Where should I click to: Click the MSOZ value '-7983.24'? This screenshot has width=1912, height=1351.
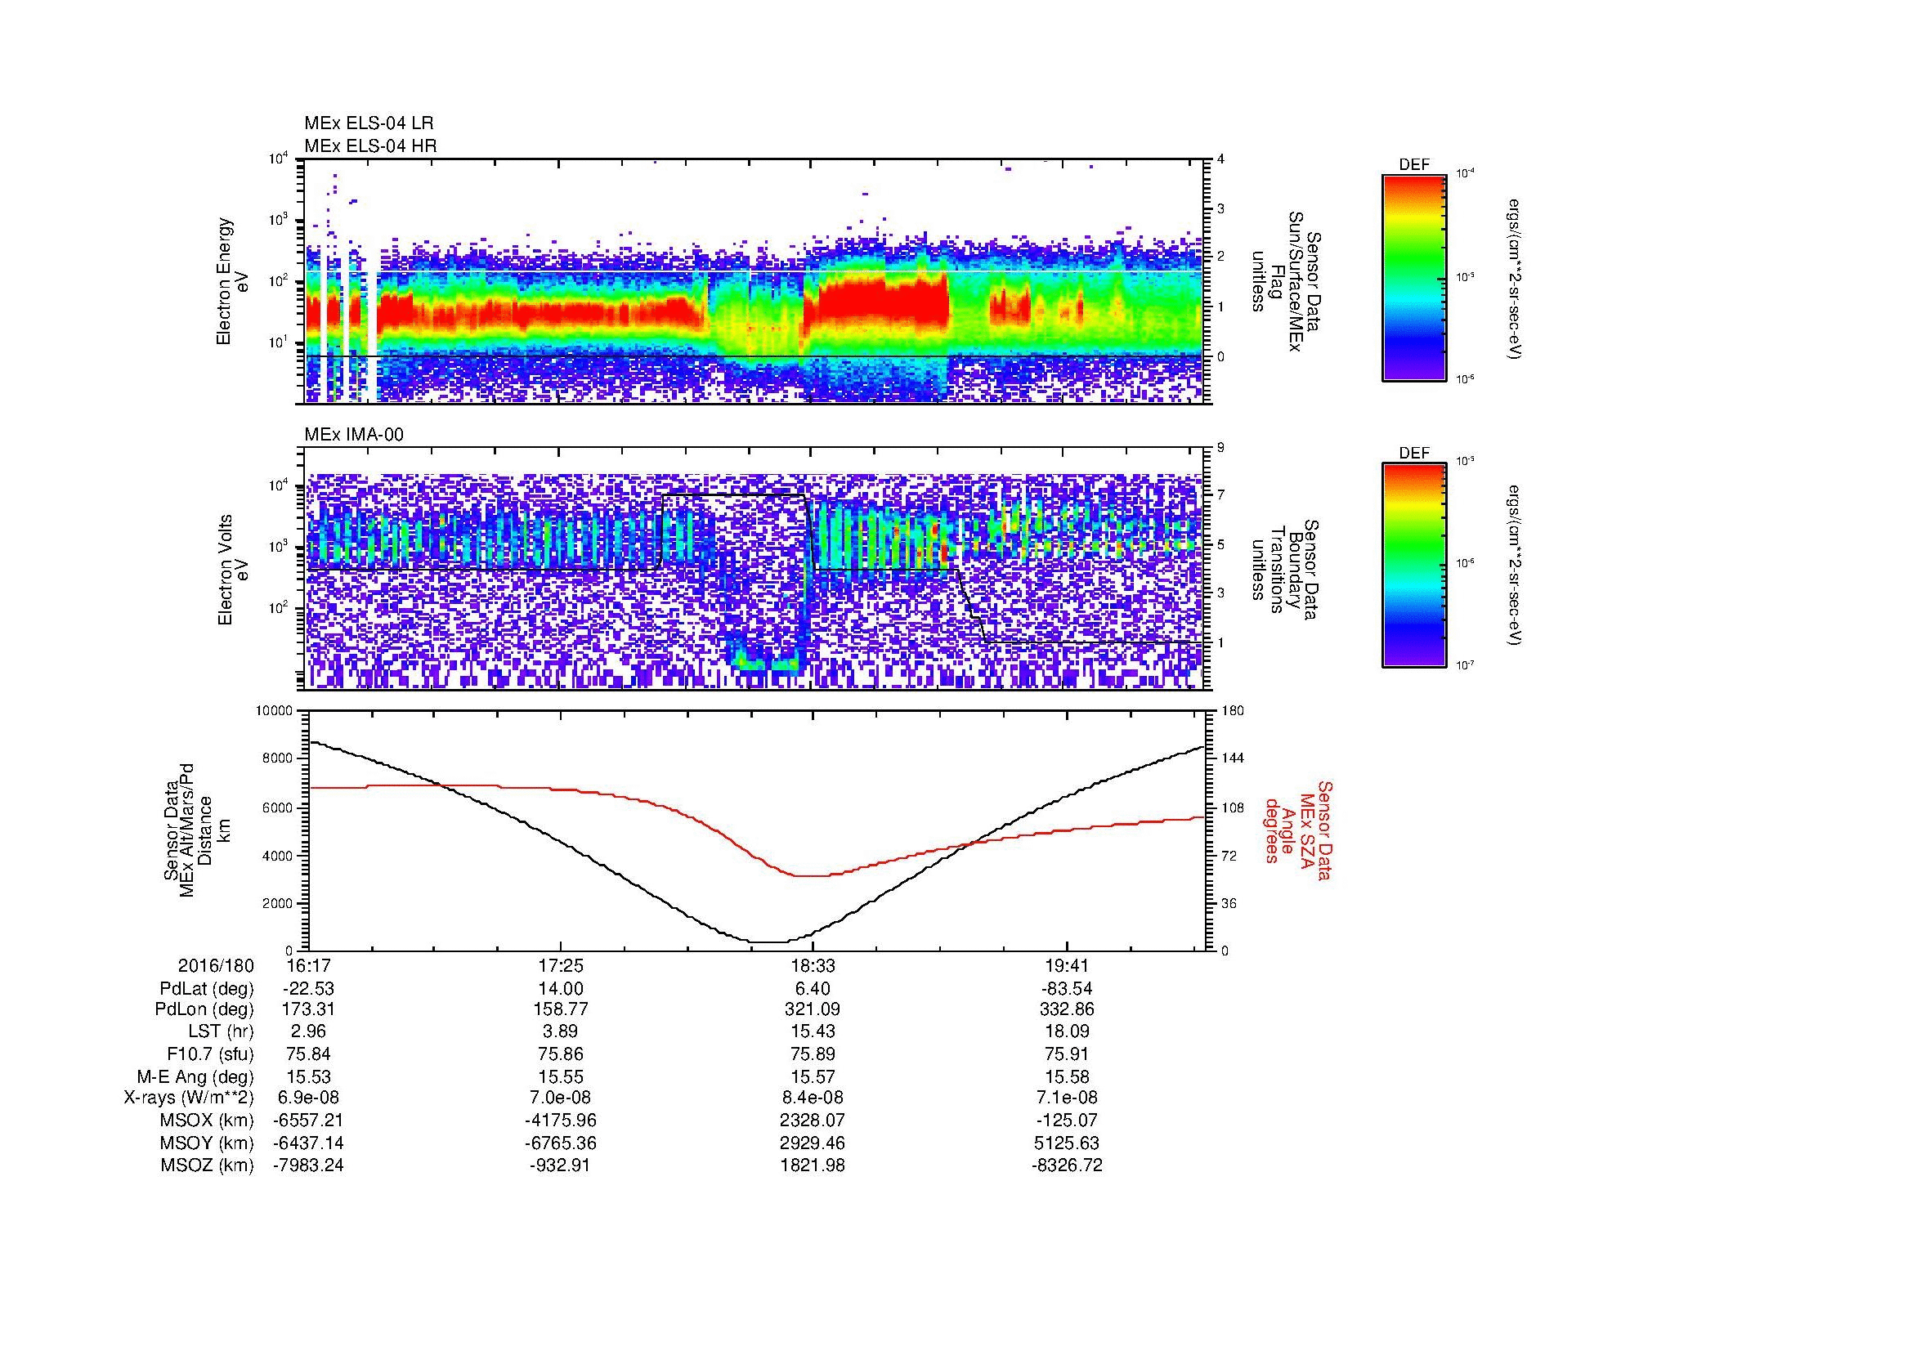pos(308,1165)
